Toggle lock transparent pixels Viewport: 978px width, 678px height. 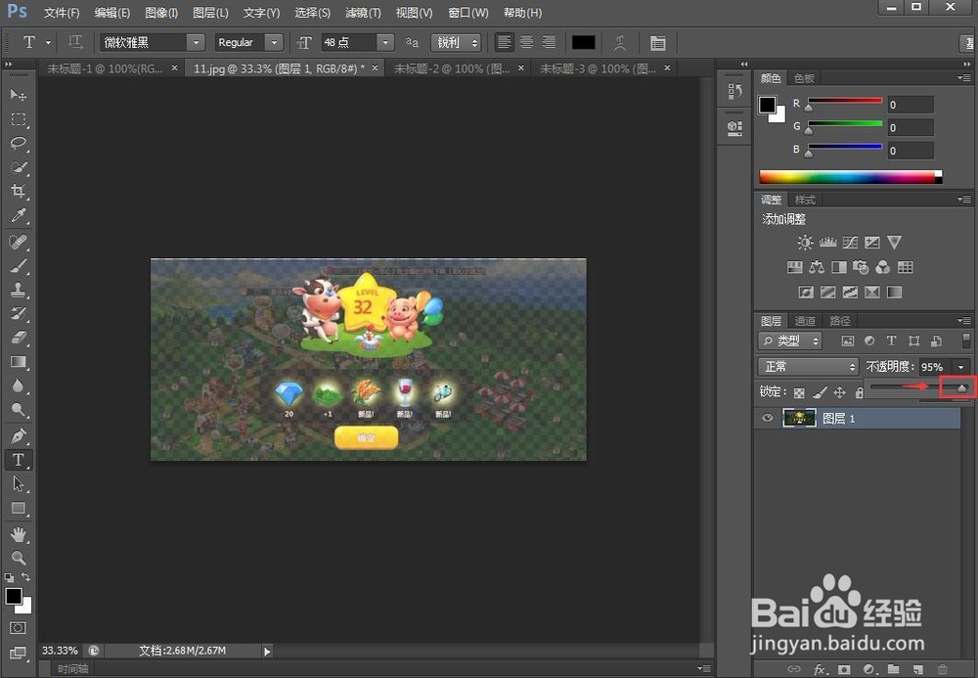tap(799, 392)
